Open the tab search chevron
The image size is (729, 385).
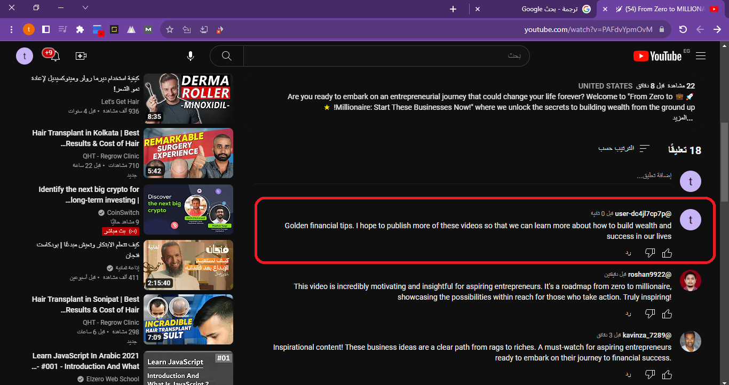tap(85, 8)
